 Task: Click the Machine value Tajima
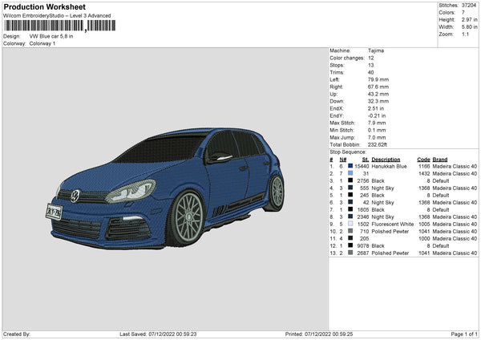pos(375,51)
